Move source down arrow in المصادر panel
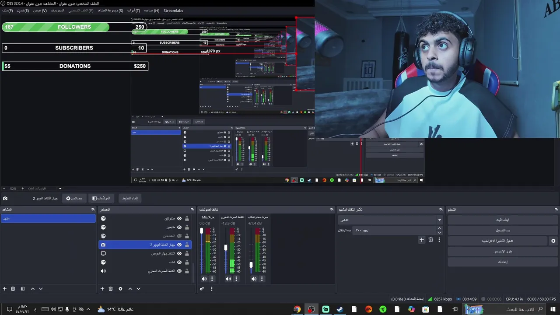 (138, 289)
